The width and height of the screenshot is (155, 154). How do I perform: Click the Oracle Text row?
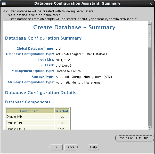(x=38, y=123)
